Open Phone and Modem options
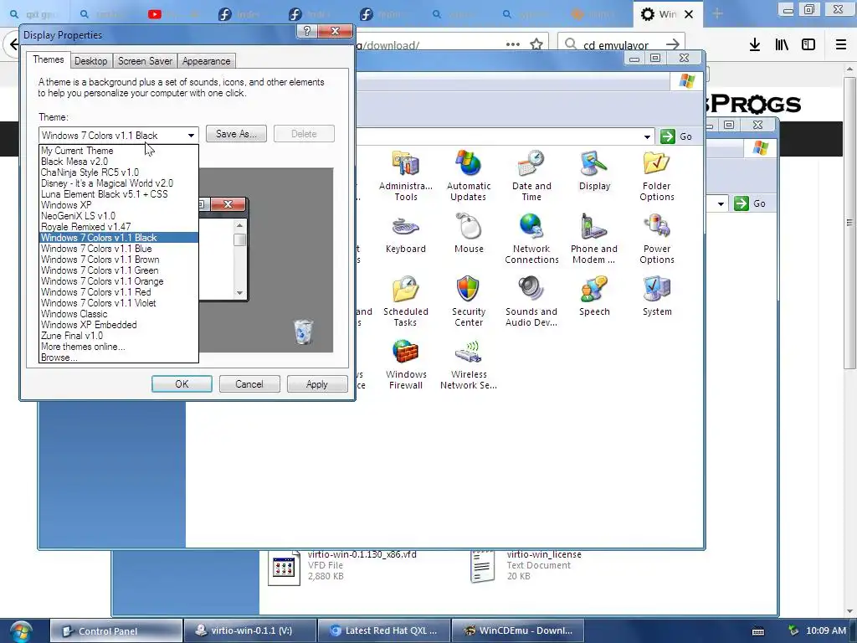The image size is (857, 643). pyautogui.click(x=594, y=239)
